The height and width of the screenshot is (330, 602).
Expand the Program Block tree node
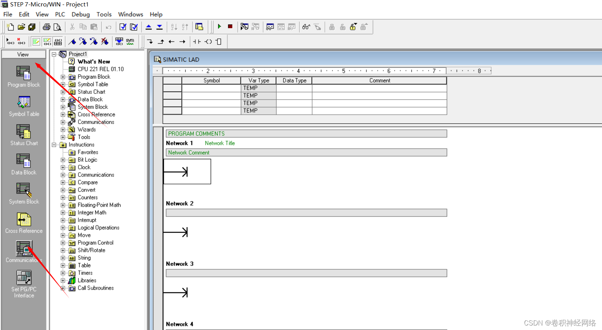[63, 77]
